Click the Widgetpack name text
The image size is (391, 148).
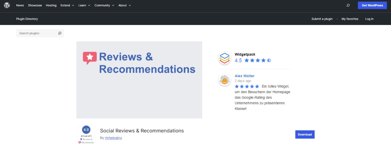[x=245, y=54]
